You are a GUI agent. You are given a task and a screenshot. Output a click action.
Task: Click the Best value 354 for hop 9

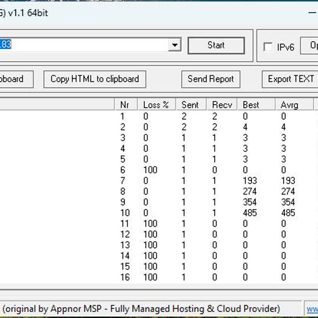[250, 202]
